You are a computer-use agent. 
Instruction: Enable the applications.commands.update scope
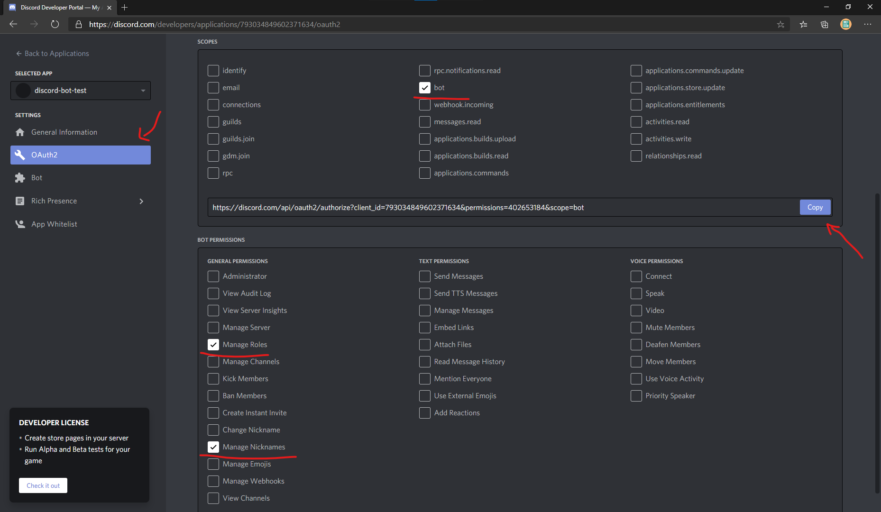coord(636,71)
